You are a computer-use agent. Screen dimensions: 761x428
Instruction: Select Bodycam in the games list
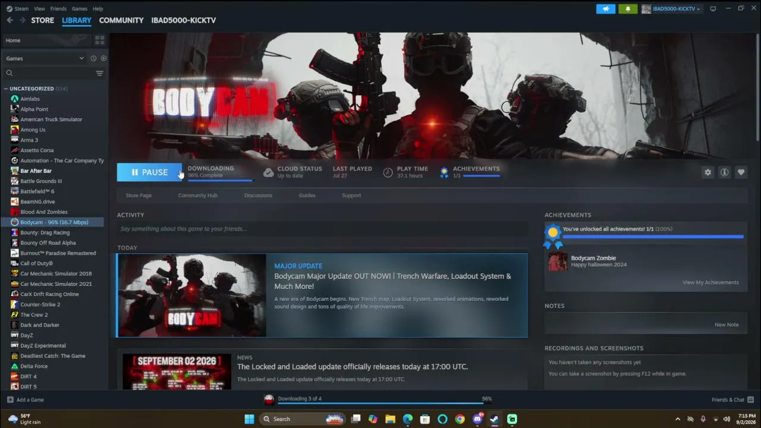click(x=54, y=222)
